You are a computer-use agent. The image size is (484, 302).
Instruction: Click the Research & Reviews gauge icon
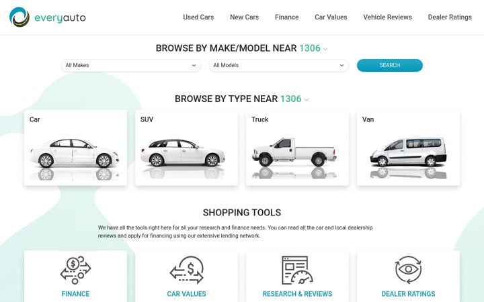tap(297, 270)
